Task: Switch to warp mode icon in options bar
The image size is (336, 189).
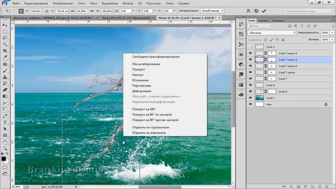Action: [248, 11]
